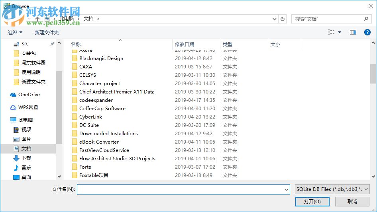
Task: Open the 组织 menu
Action: click(15, 32)
